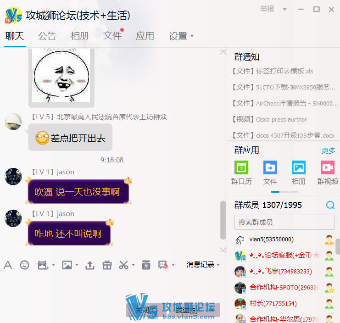Click the red envelope ¥ icon
Viewport: 340px width, 323px height.
click(146, 265)
